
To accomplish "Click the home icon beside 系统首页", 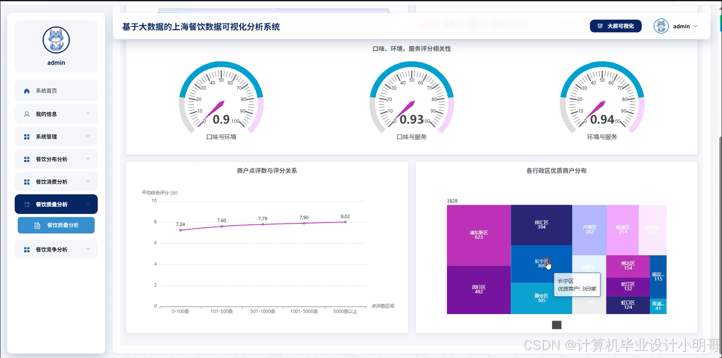I will click(27, 91).
